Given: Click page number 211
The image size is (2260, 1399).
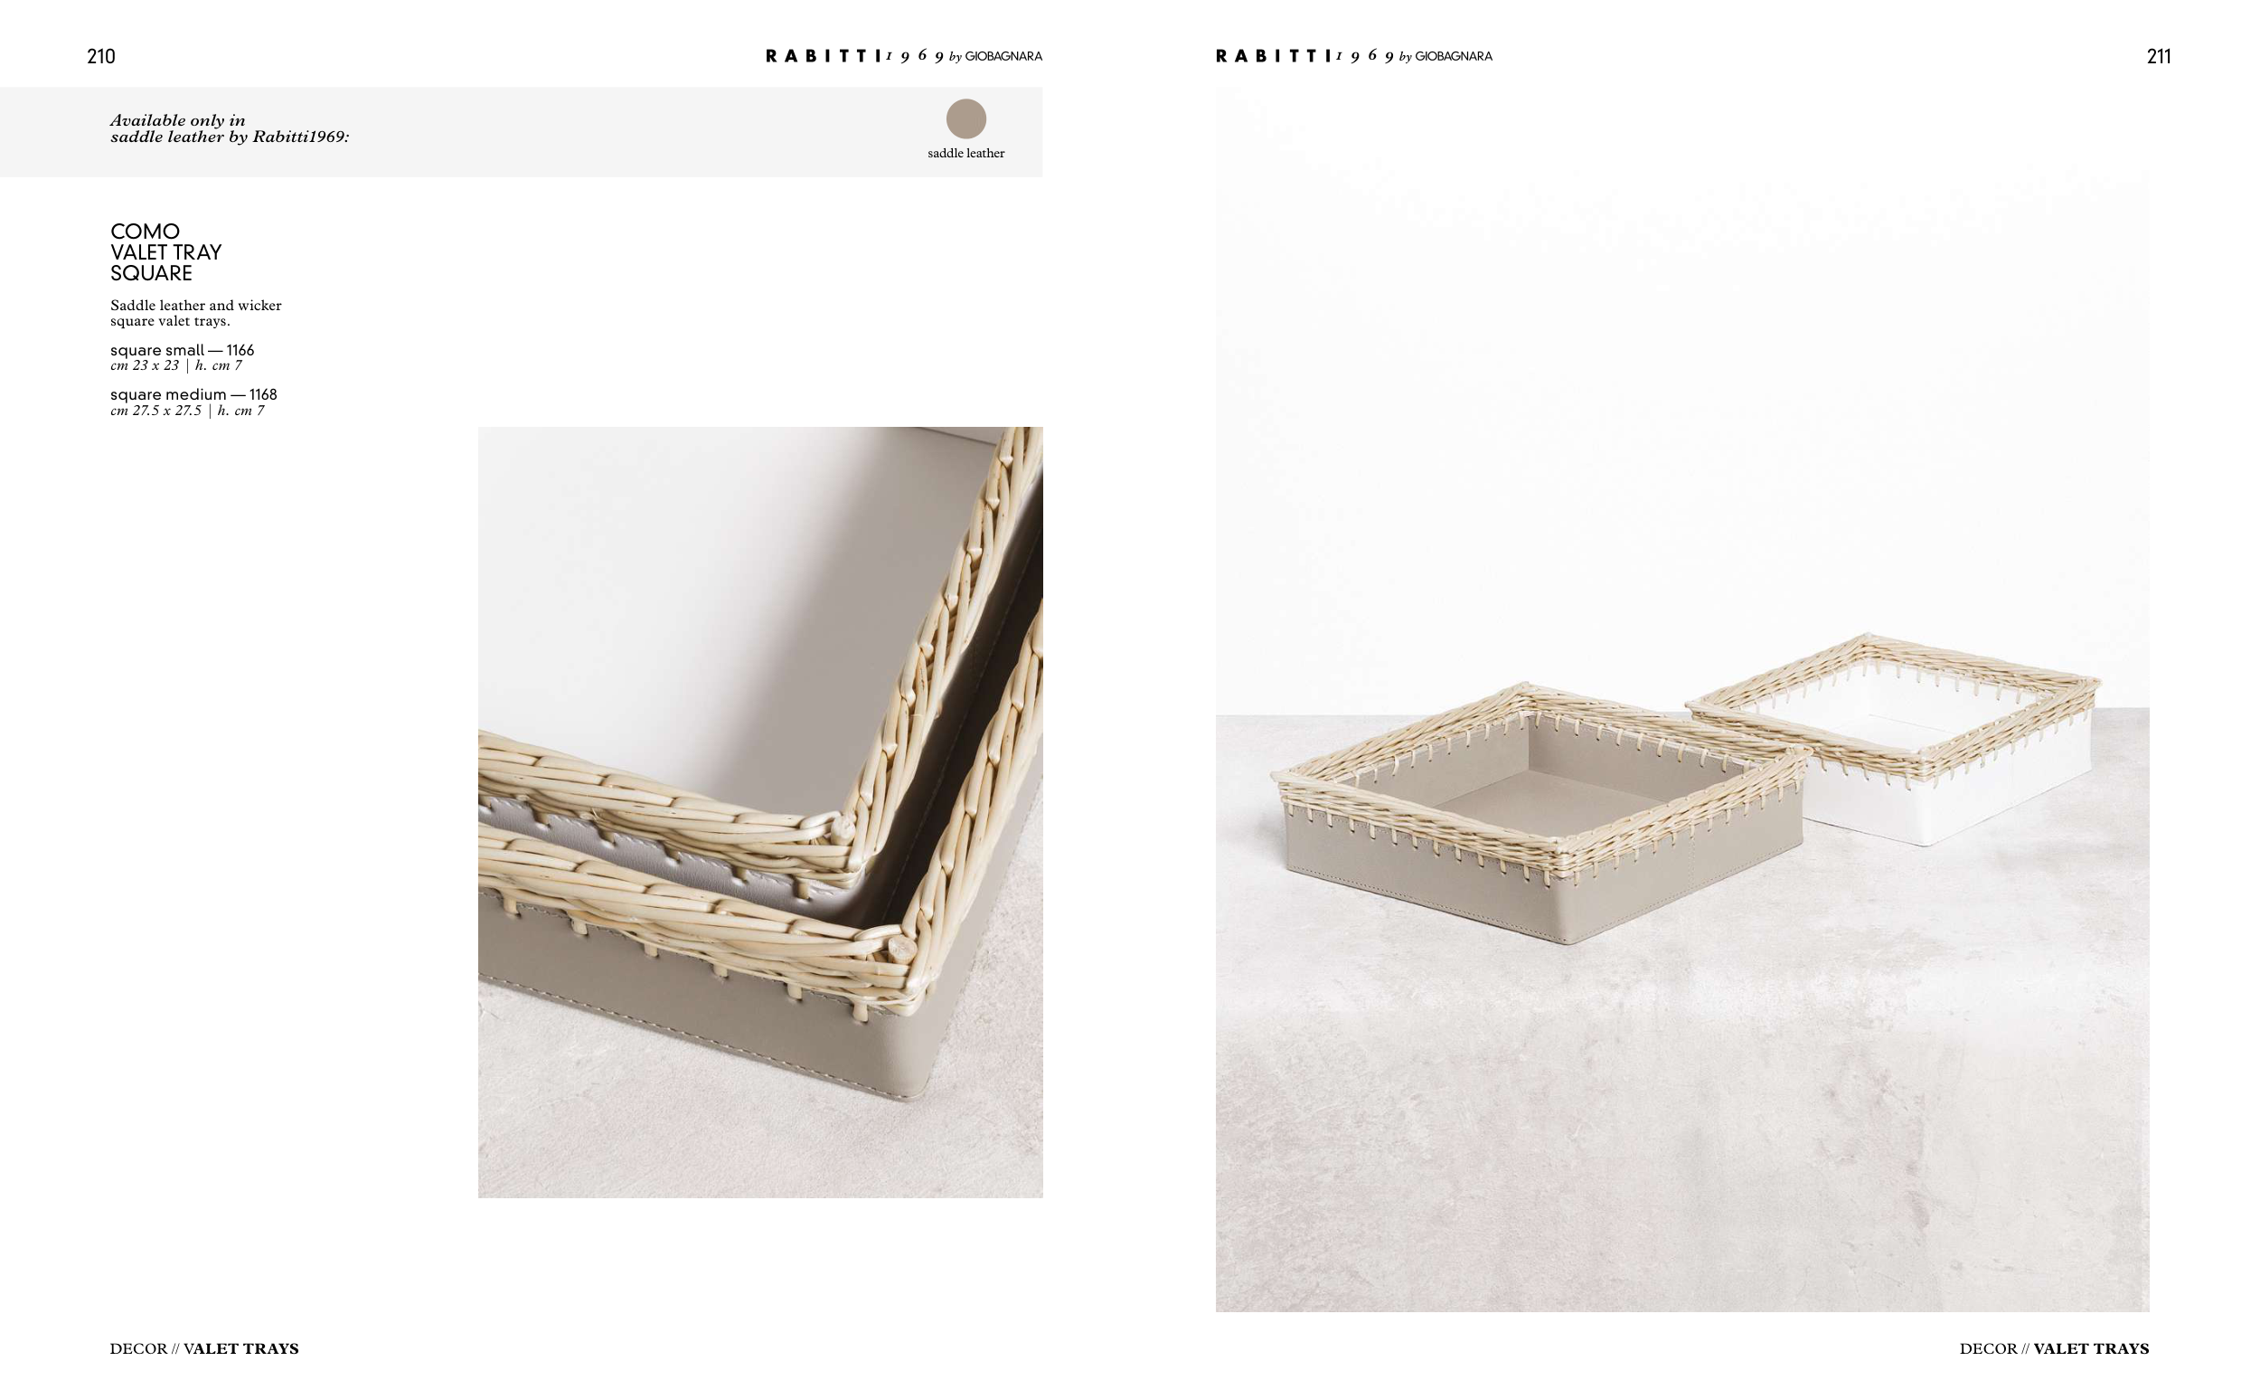Looking at the screenshot, I should coord(2158,56).
